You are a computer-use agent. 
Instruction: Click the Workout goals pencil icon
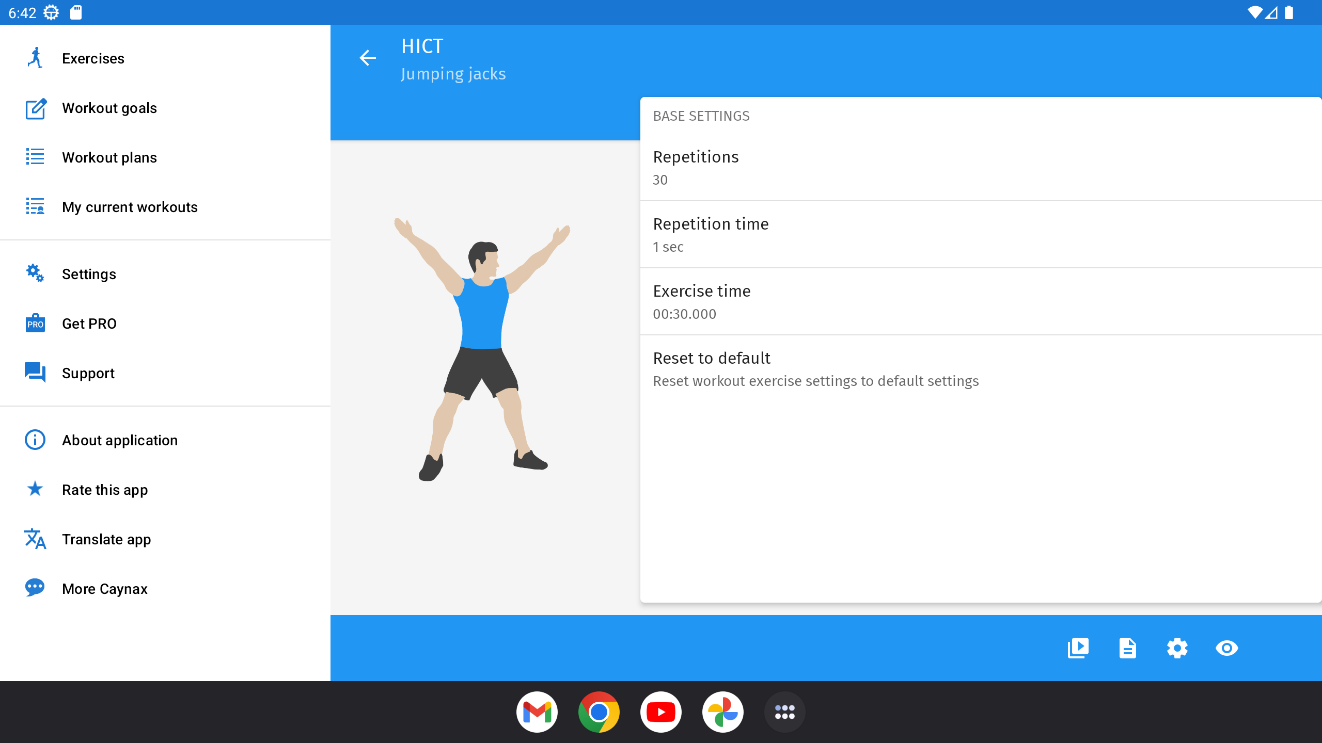click(x=36, y=108)
